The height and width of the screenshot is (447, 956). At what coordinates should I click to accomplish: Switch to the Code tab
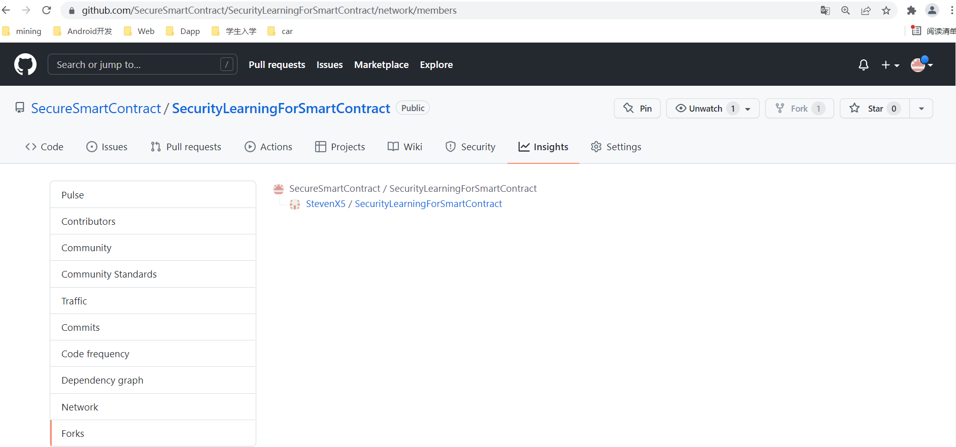[44, 147]
